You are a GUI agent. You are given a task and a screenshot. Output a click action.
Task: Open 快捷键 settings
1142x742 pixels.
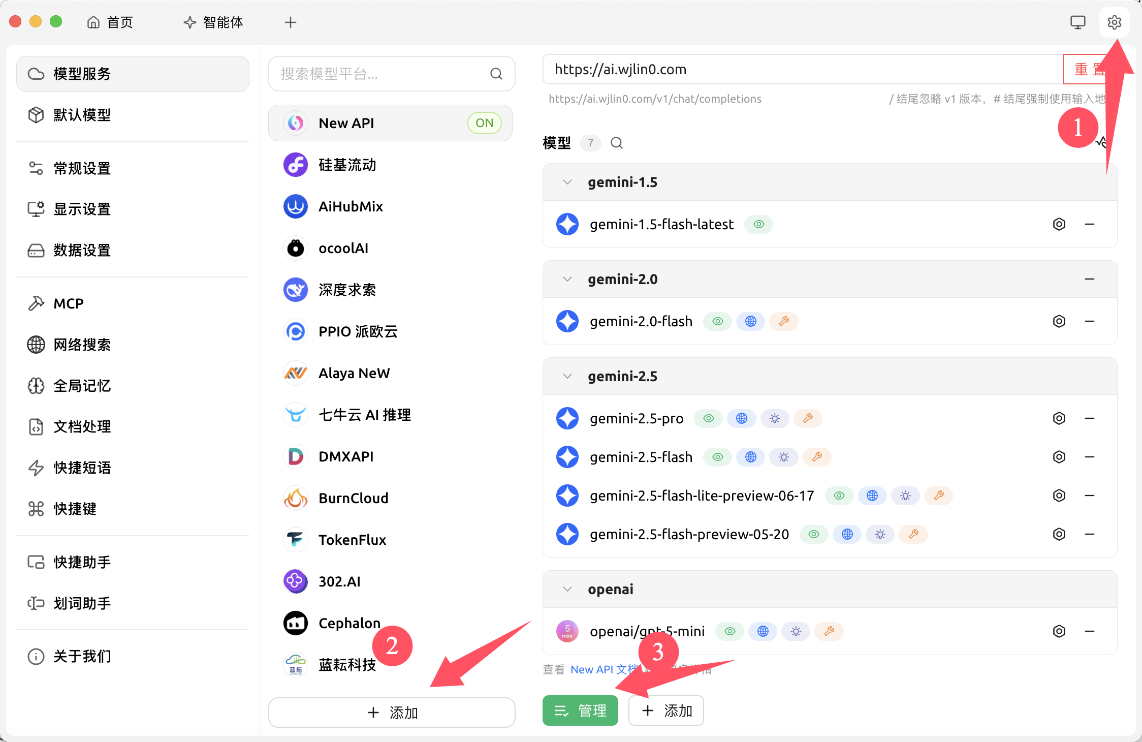[133, 509]
